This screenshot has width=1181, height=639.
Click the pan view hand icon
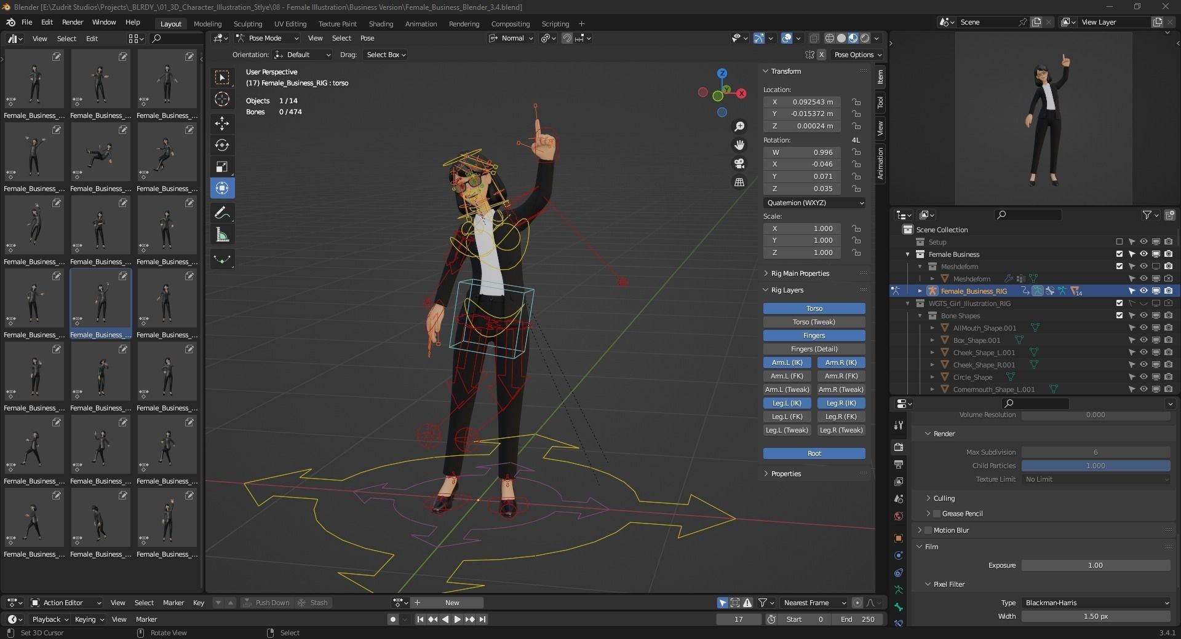pyautogui.click(x=739, y=145)
